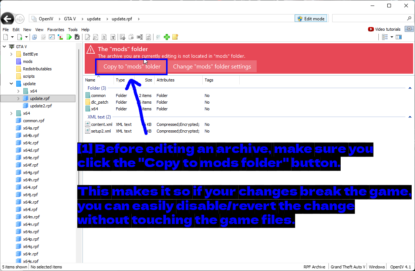Click the document with T toolbar icon
Image resolution: width=415 pixels, height=271 pixels.
point(113,37)
